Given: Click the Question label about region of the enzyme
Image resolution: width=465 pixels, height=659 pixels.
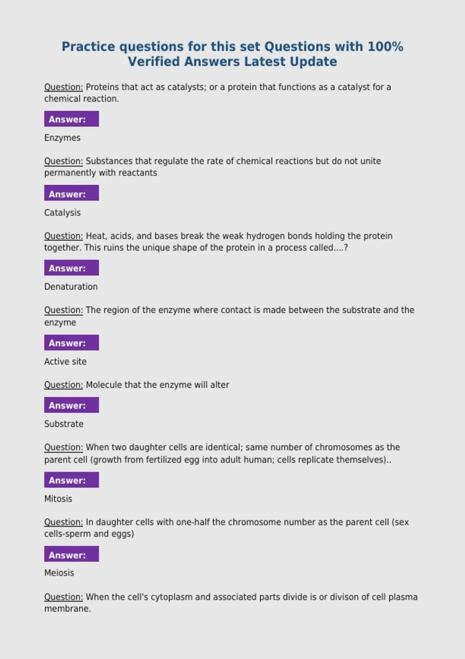Looking at the screenshot, I should click(64, 310).
